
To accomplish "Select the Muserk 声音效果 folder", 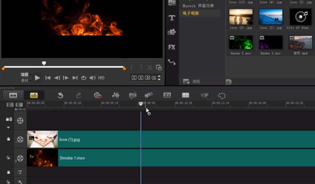I will [x=198, y=6].
